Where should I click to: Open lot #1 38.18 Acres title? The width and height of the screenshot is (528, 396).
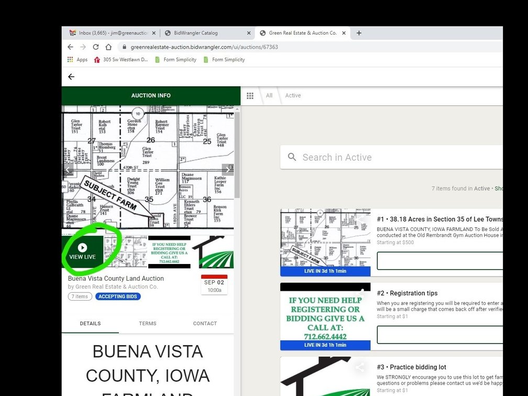tap(440, 219)
